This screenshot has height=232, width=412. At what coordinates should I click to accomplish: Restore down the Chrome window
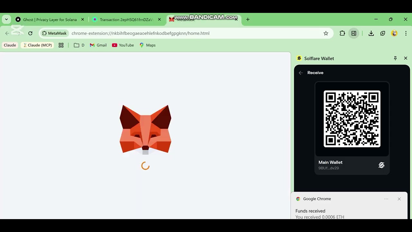point(391,19)
